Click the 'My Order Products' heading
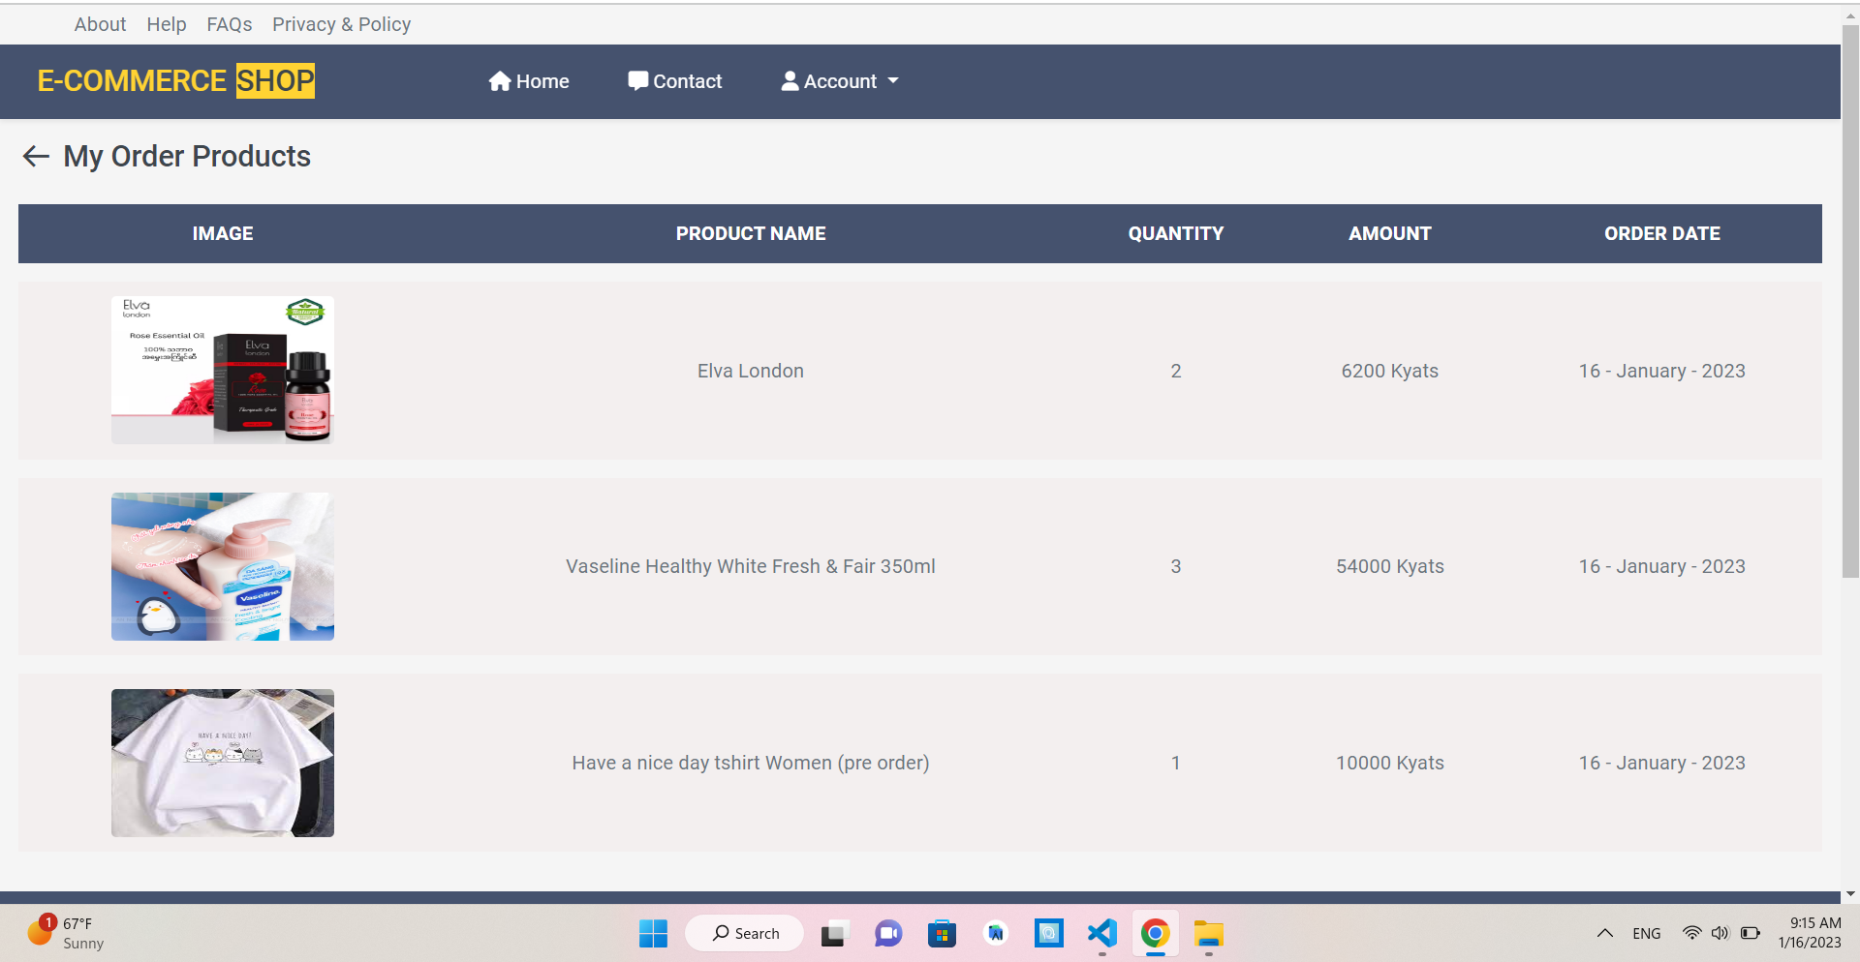1860x962 pixels. [187, 156]
